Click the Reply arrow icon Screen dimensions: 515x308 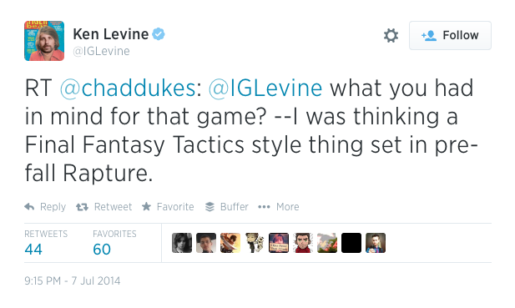point(29,207)
